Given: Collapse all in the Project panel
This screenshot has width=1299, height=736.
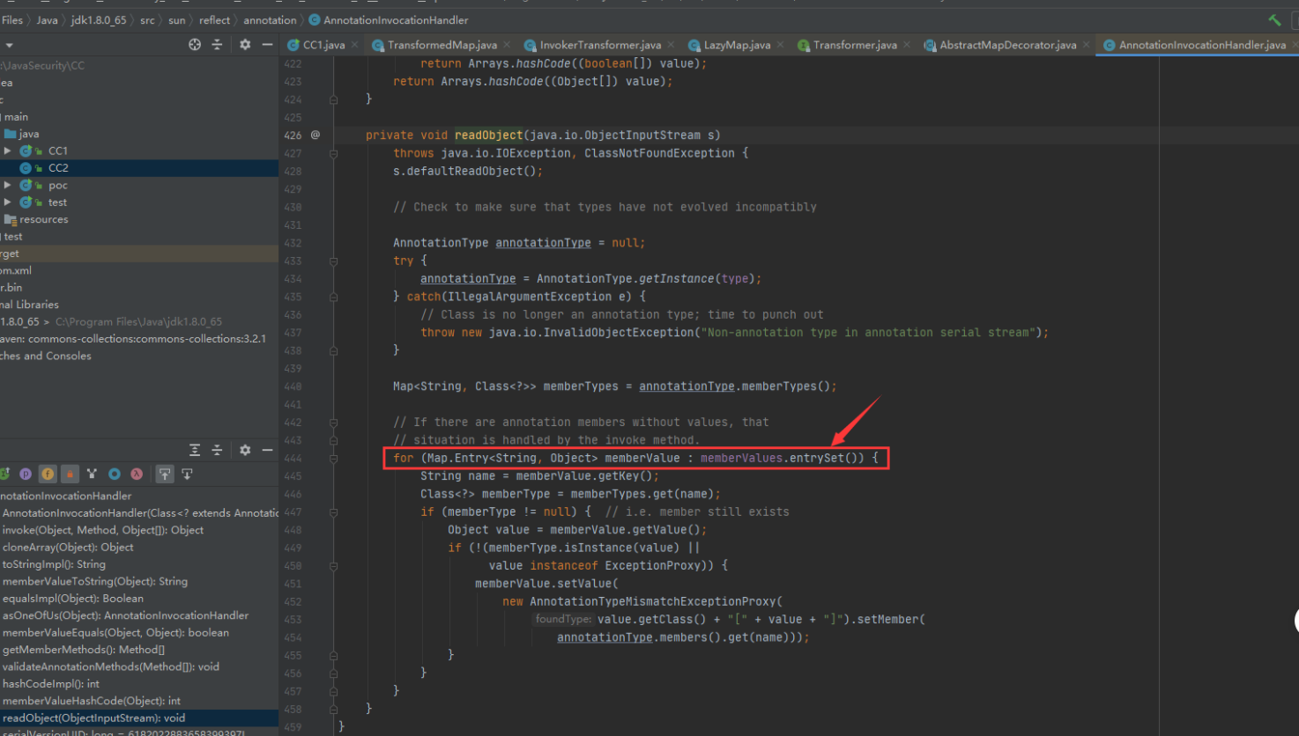Looking at the screenshot, I should 217,44.
